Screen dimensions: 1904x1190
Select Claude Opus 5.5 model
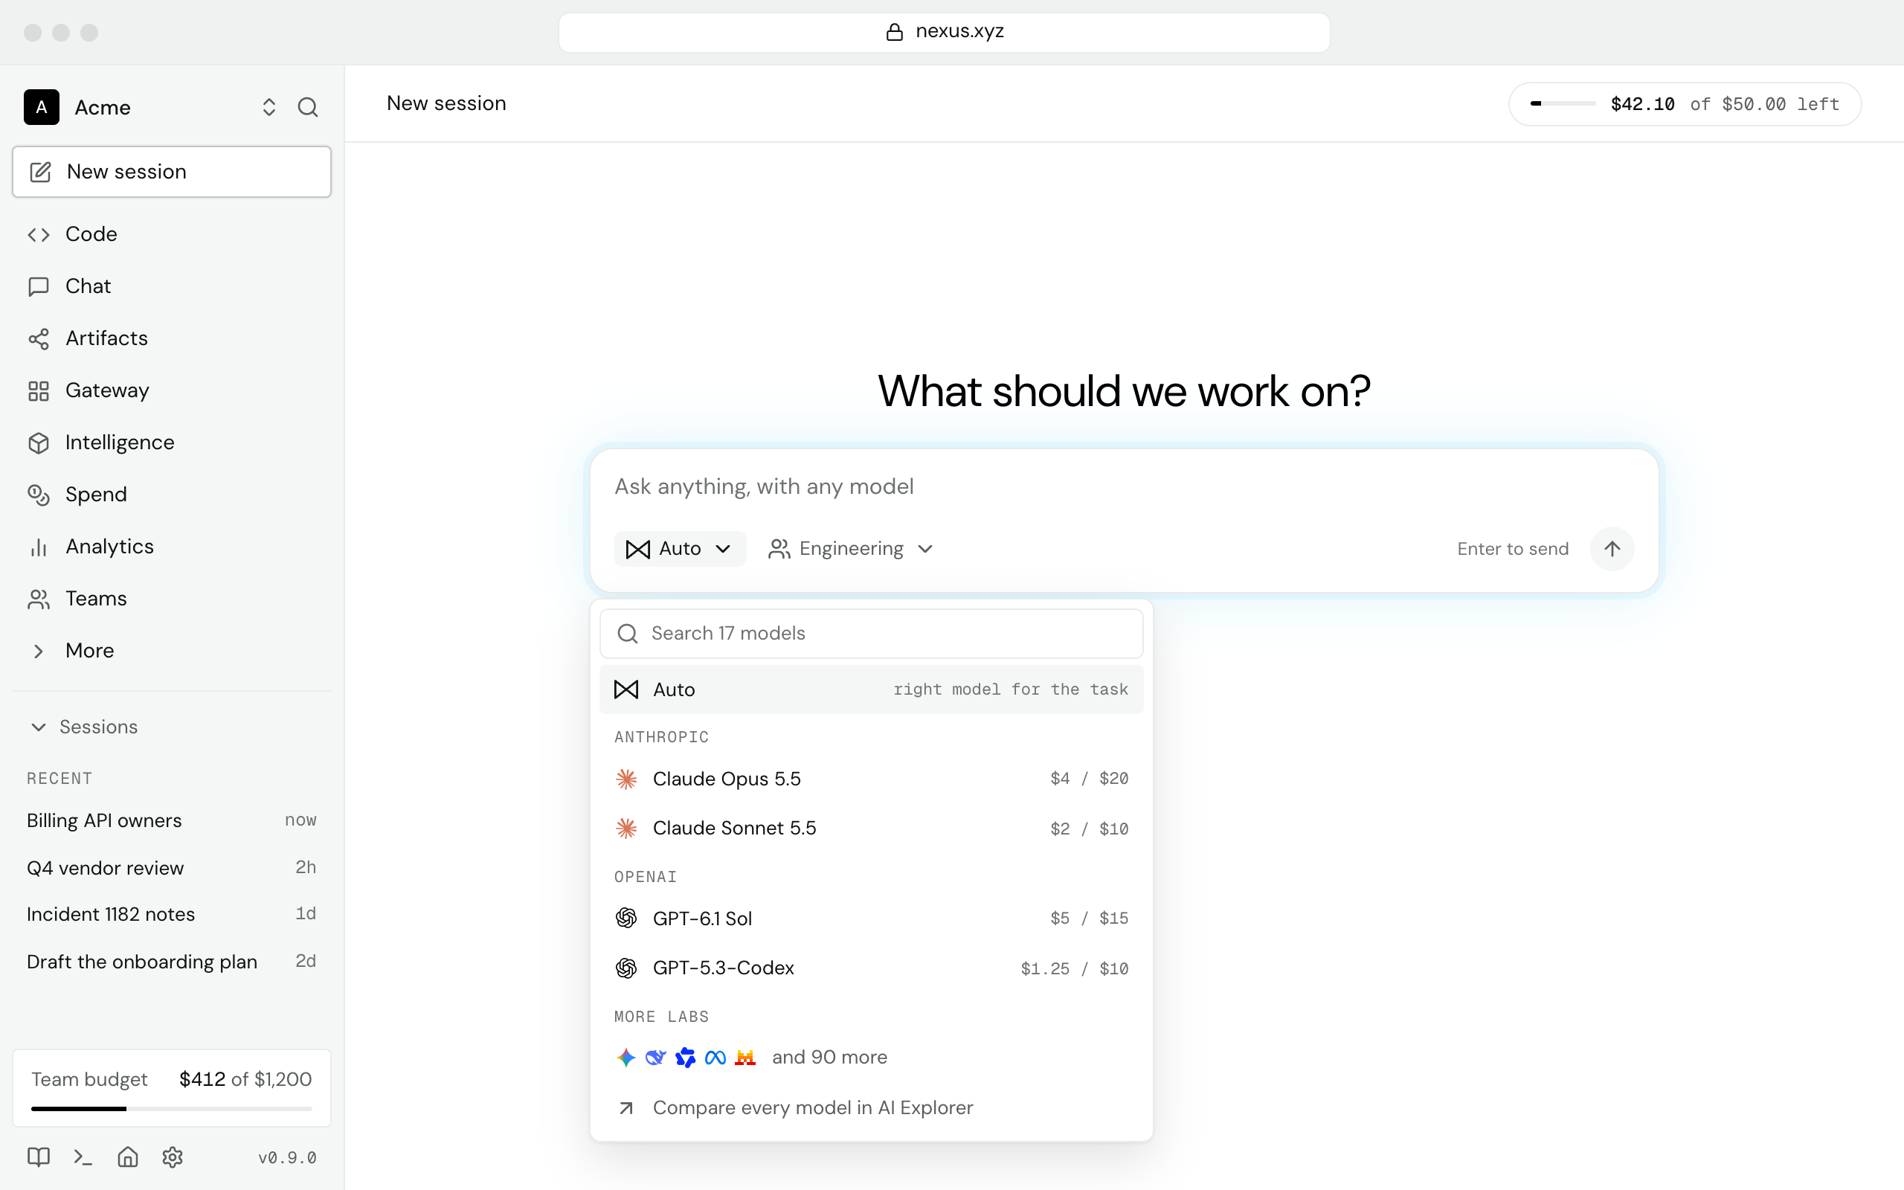tap(871, 779)
